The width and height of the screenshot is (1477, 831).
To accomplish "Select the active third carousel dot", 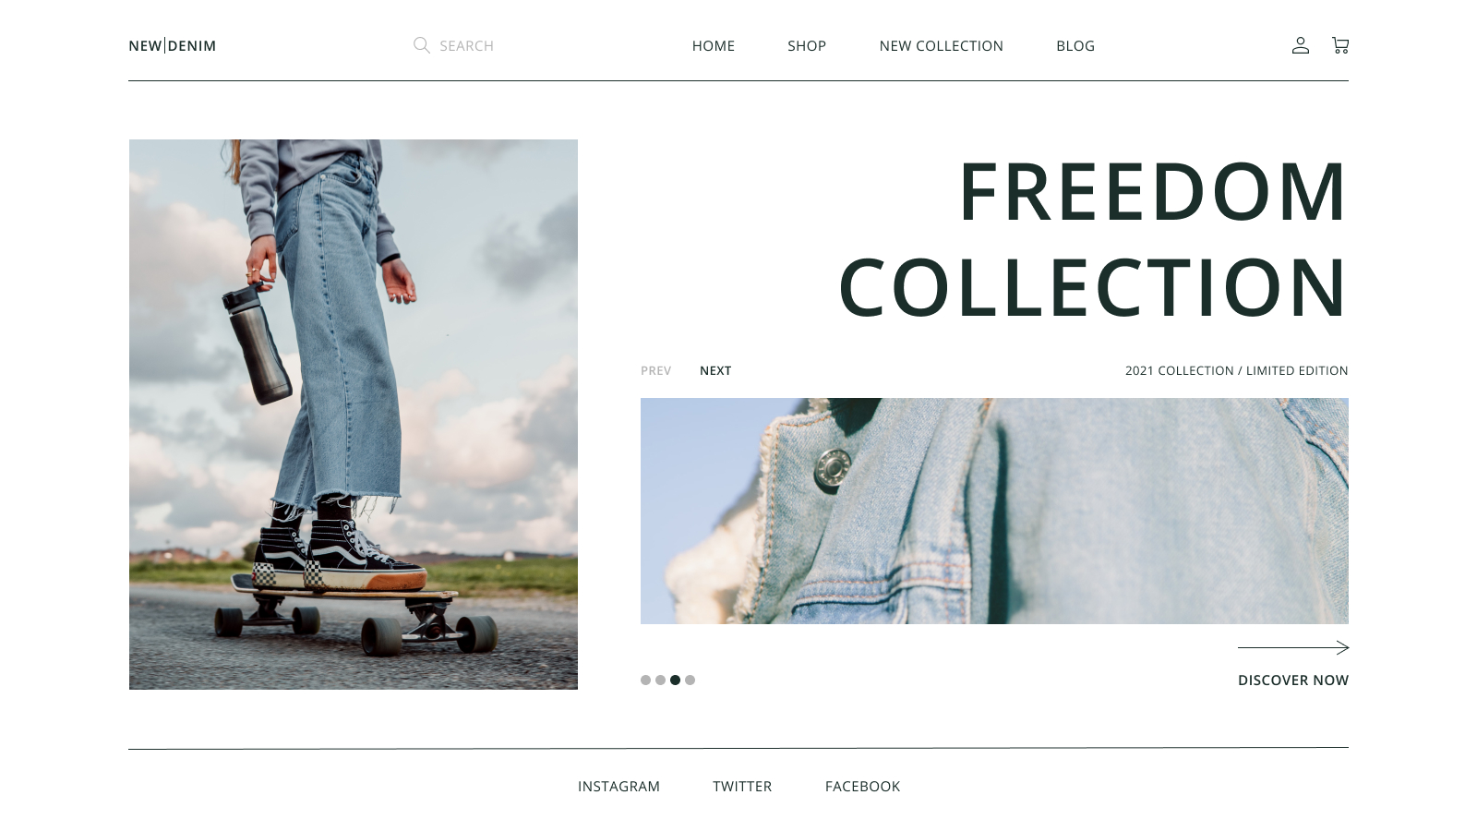I will pyautogui.click(x=675, y=680).
